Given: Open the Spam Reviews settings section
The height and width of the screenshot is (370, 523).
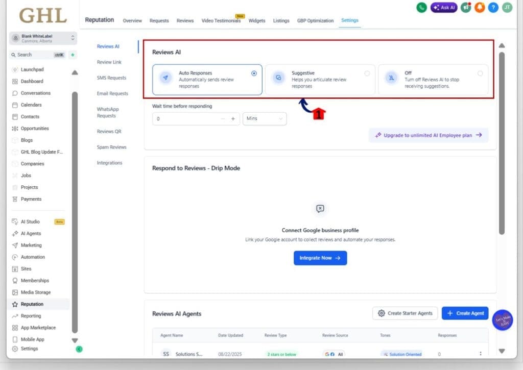Looking at the screenshot, I should 111,147.
